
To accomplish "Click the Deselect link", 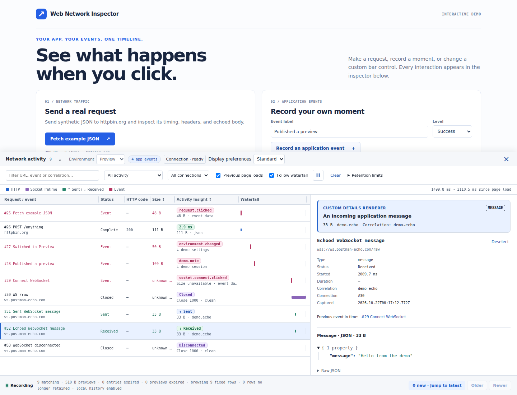I will click(500, 242).
